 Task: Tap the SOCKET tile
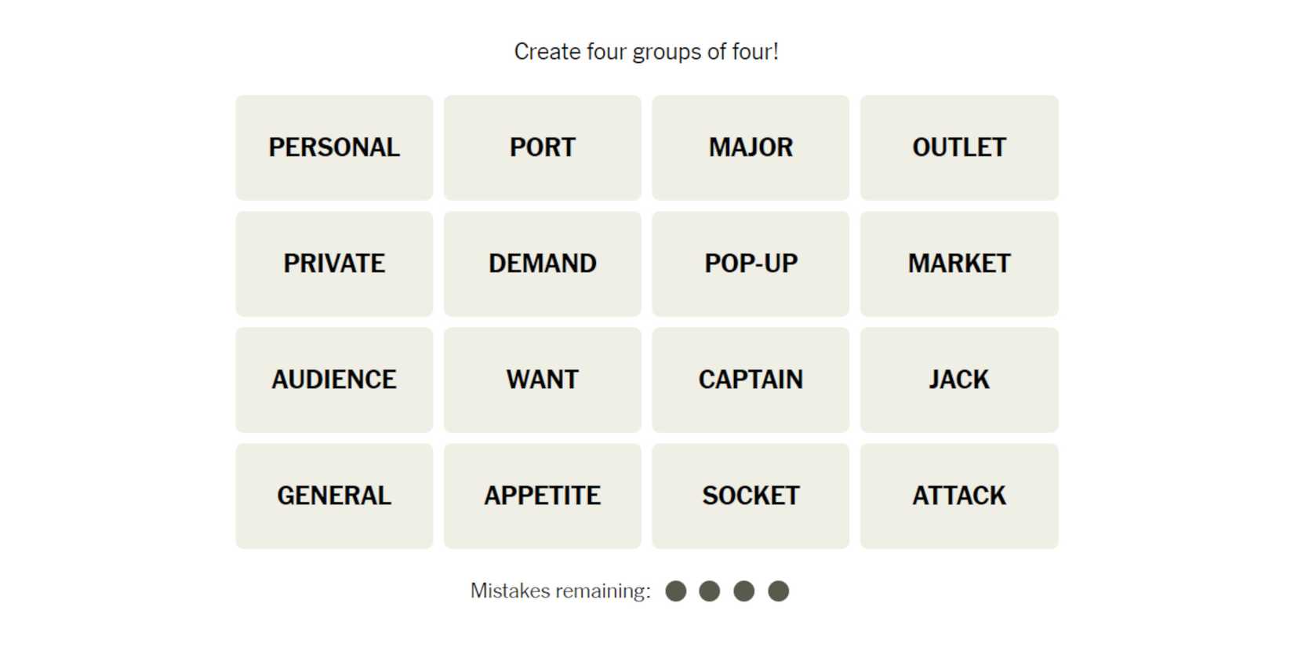pyautogui.click(x=751, y=496)
